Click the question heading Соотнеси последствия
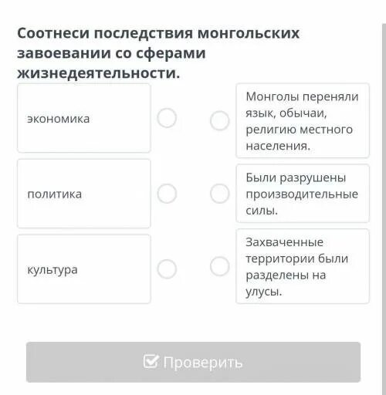 158,53
